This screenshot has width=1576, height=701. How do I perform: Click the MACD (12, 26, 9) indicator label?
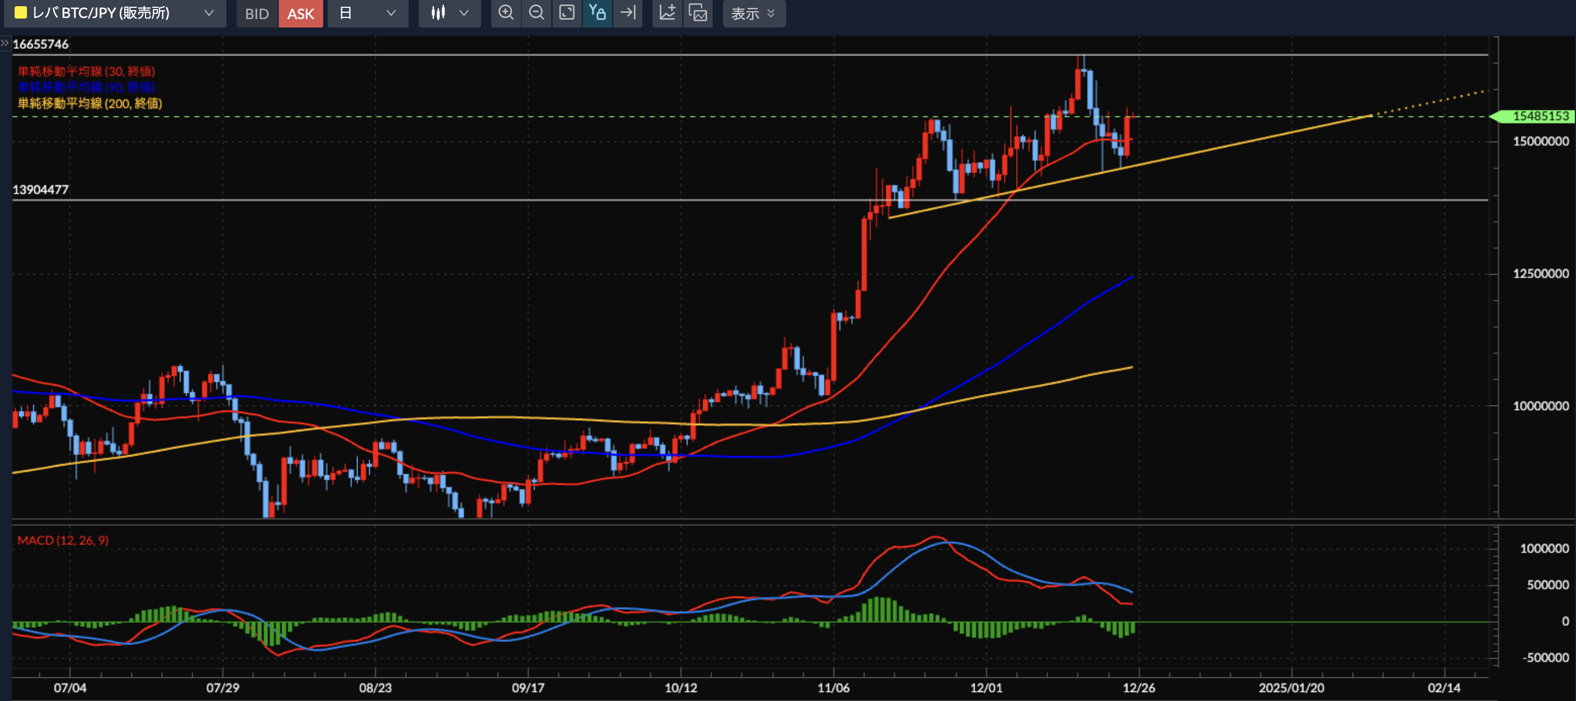63,540
